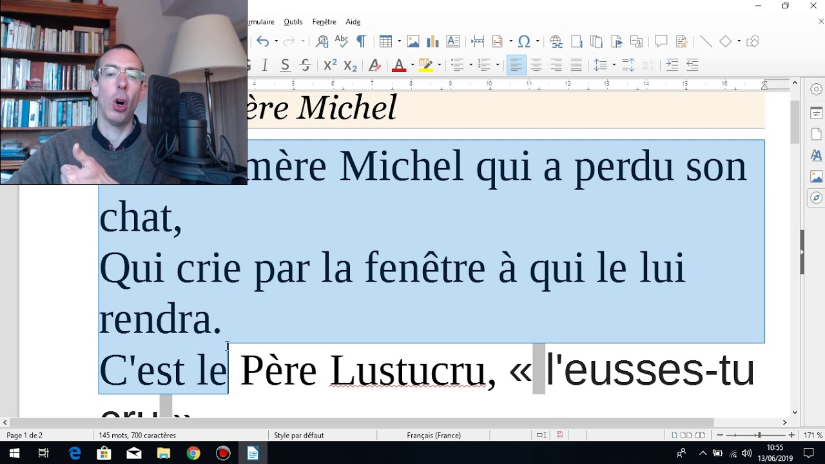Insert a comment using the speech-bubble icon
The width and height of the screenshot is (825, 464).
tap(661, 41)
